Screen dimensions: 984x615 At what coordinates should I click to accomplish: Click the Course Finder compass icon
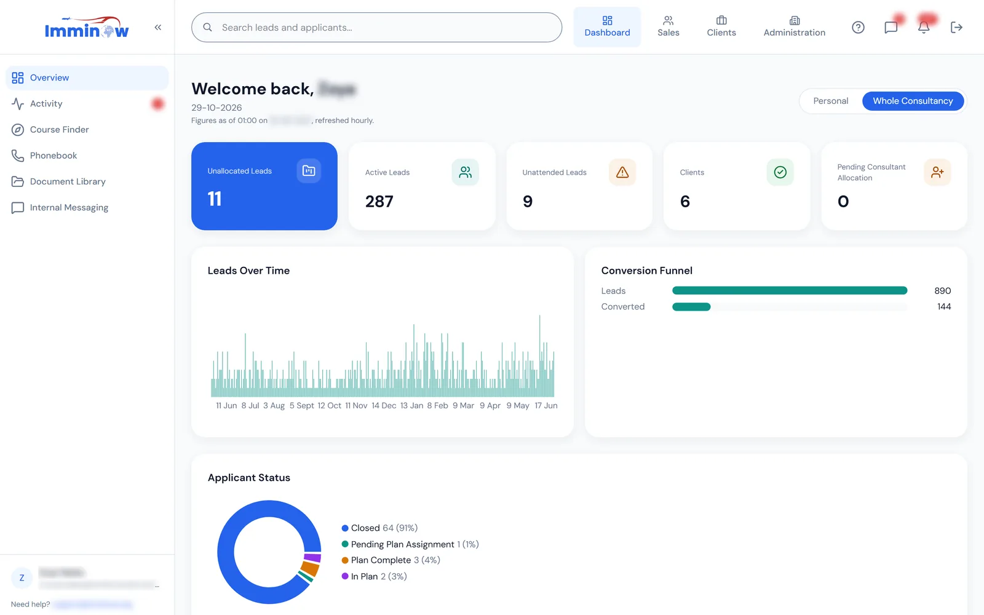pyautogui.click(x=18, y=130)
